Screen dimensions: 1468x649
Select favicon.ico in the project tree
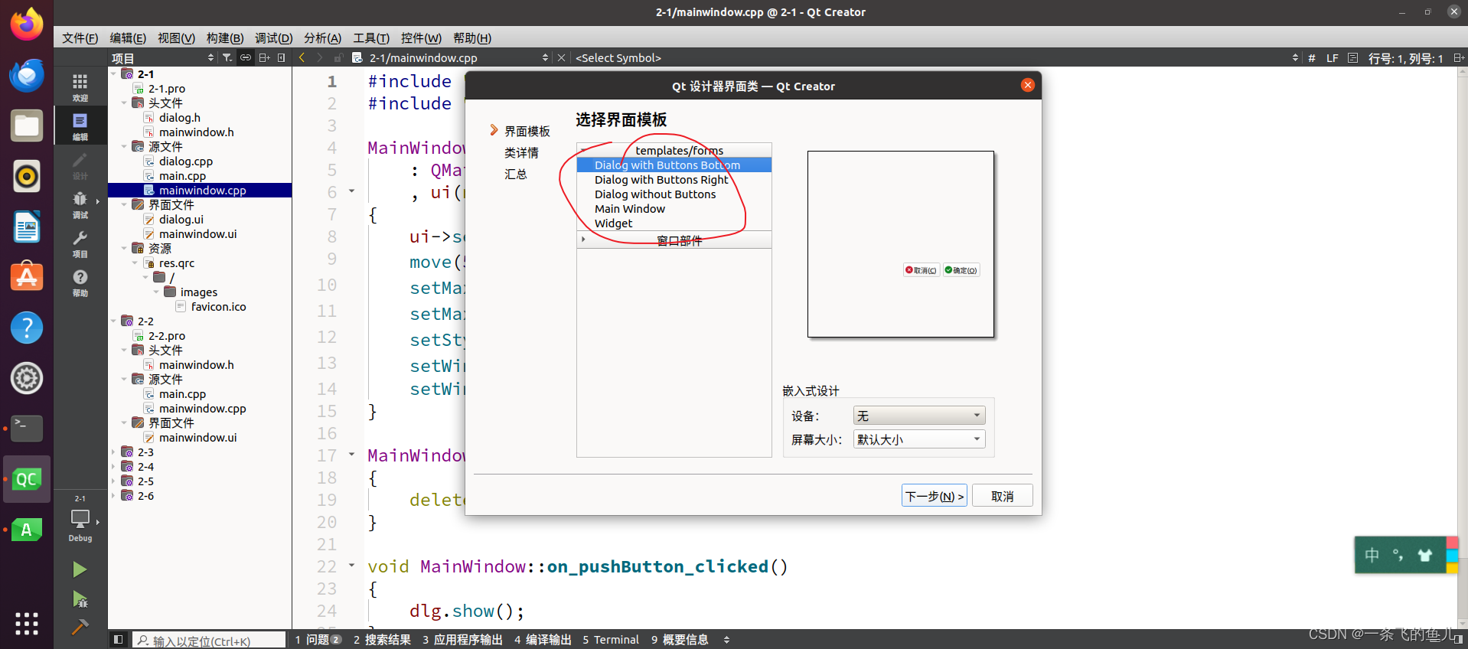tap(218, 307)
